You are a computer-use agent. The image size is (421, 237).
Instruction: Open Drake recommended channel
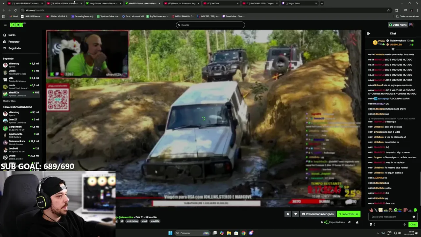(21, 157)
